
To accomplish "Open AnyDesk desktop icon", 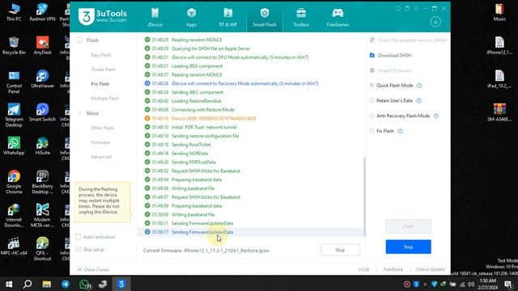I will pyautogui.click(x=42, y=46).
